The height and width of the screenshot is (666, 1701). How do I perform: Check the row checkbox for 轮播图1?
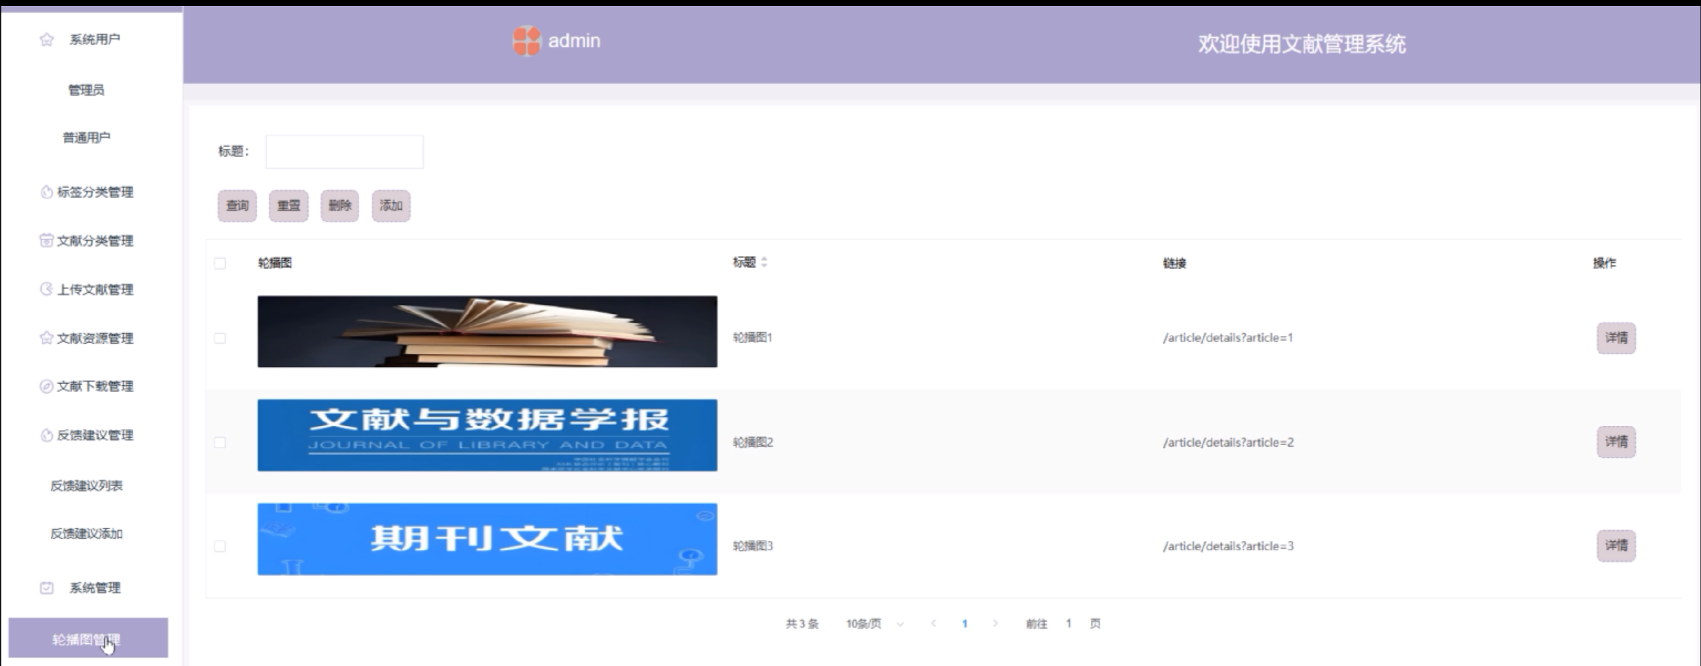pos(220,338)
